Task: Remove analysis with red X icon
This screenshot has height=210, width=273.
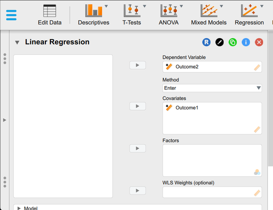Action: pyautogui.click(x=259, y=42)
